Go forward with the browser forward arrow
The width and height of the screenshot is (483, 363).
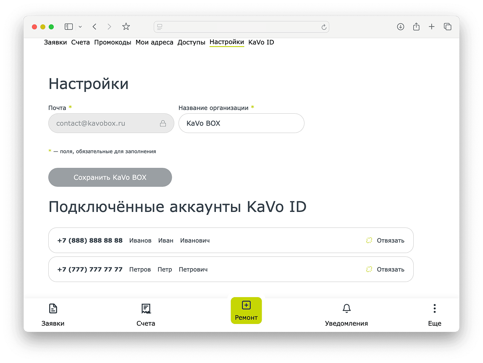coord(109,27)
